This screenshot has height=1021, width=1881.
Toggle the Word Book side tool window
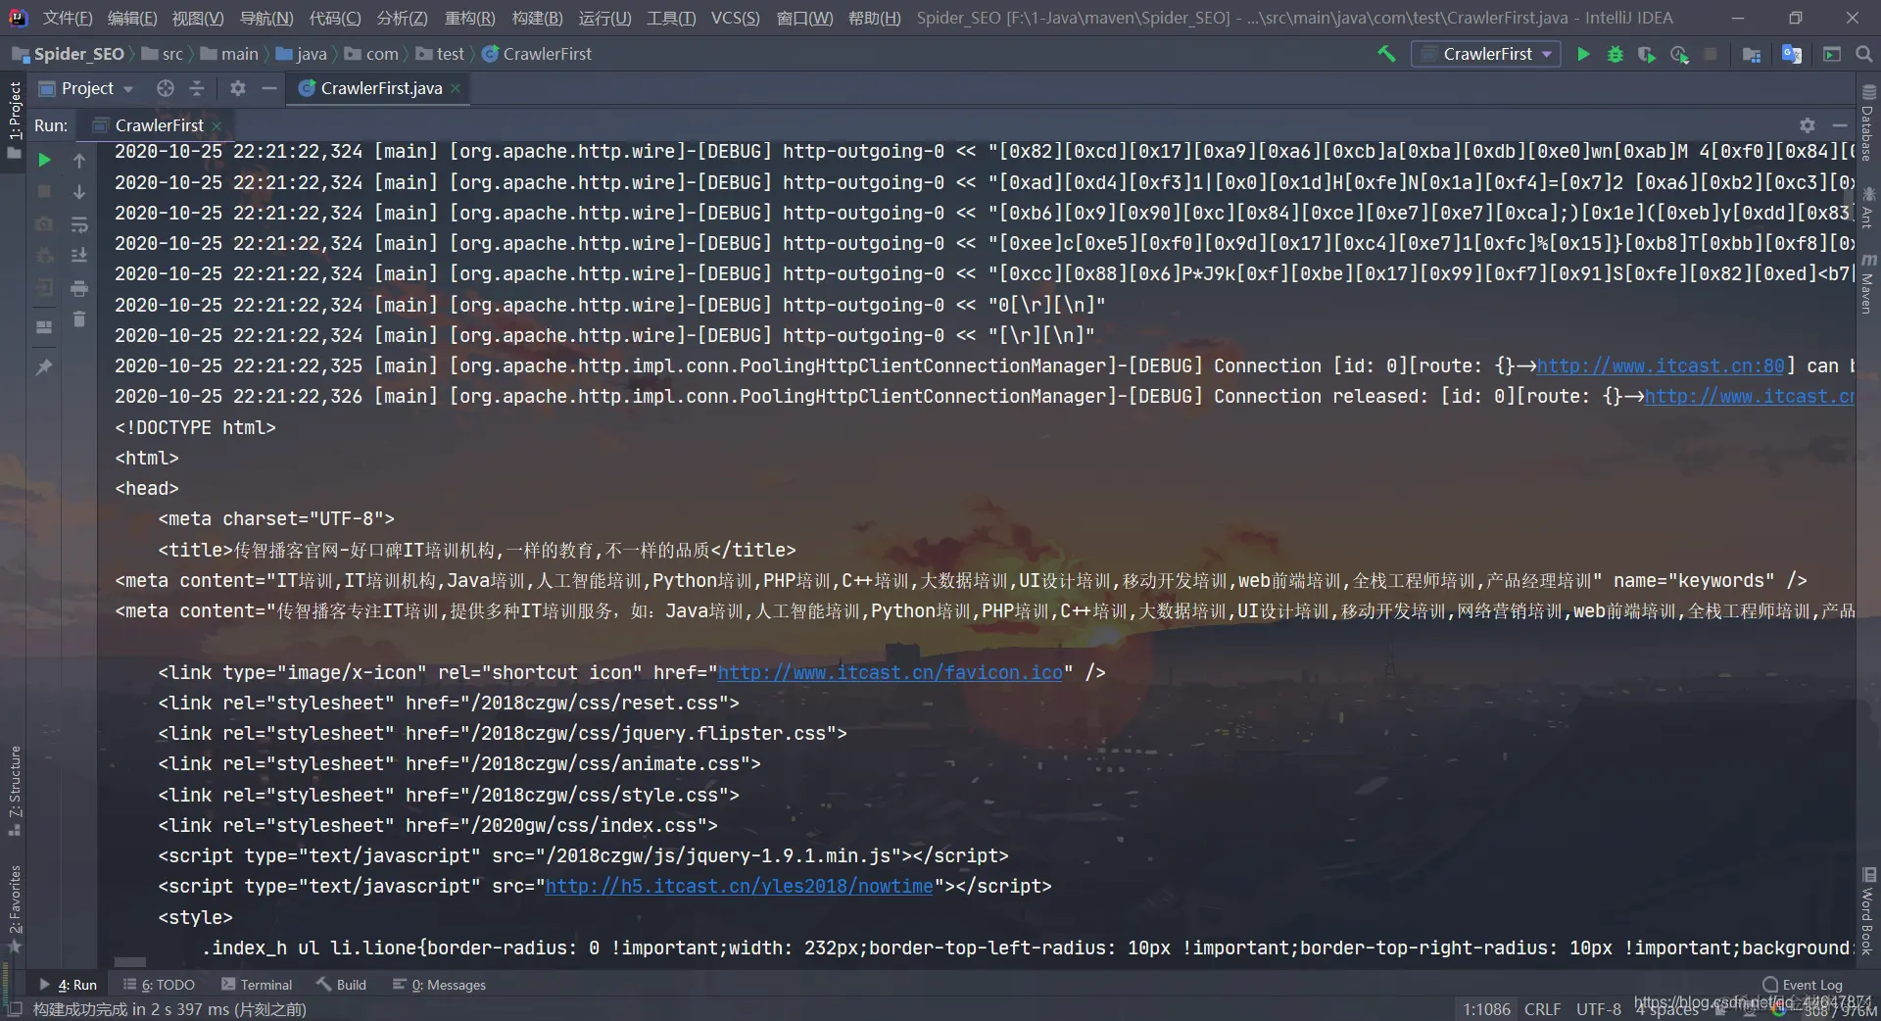(x=1868, y=910)
